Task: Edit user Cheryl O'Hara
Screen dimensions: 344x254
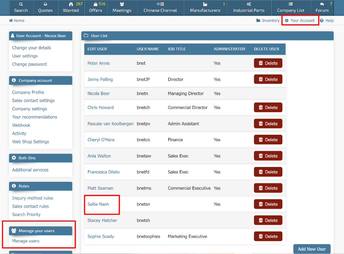Action: click(x=101, y=140)
